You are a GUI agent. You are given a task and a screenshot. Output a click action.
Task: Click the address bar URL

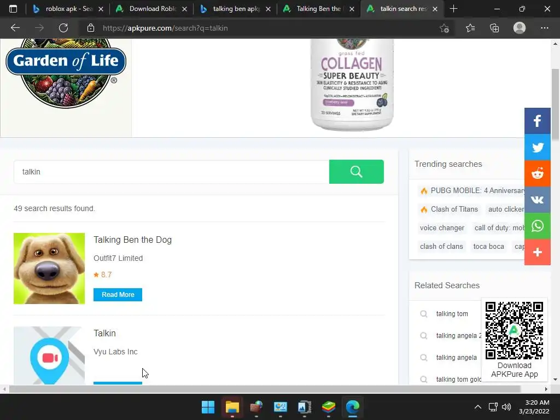[x=165, y=28]
